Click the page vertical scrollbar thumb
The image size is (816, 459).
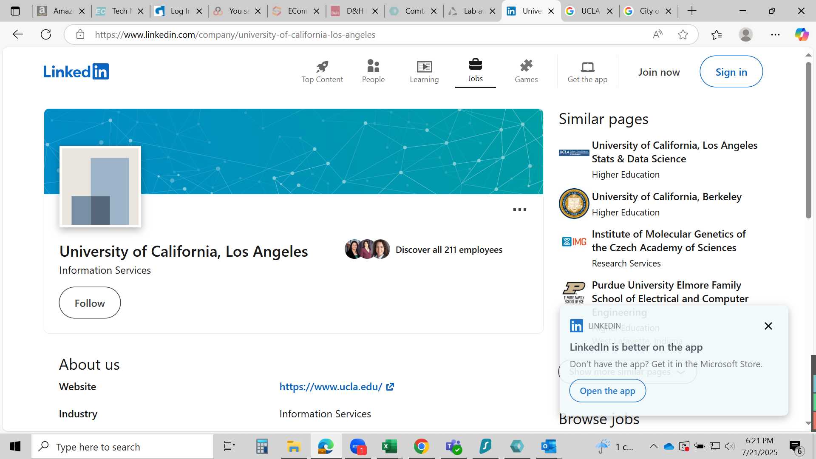click(x=808, y=140)
